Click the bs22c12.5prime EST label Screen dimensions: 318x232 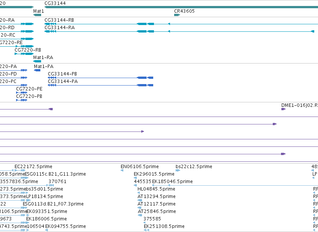(194, 167)
